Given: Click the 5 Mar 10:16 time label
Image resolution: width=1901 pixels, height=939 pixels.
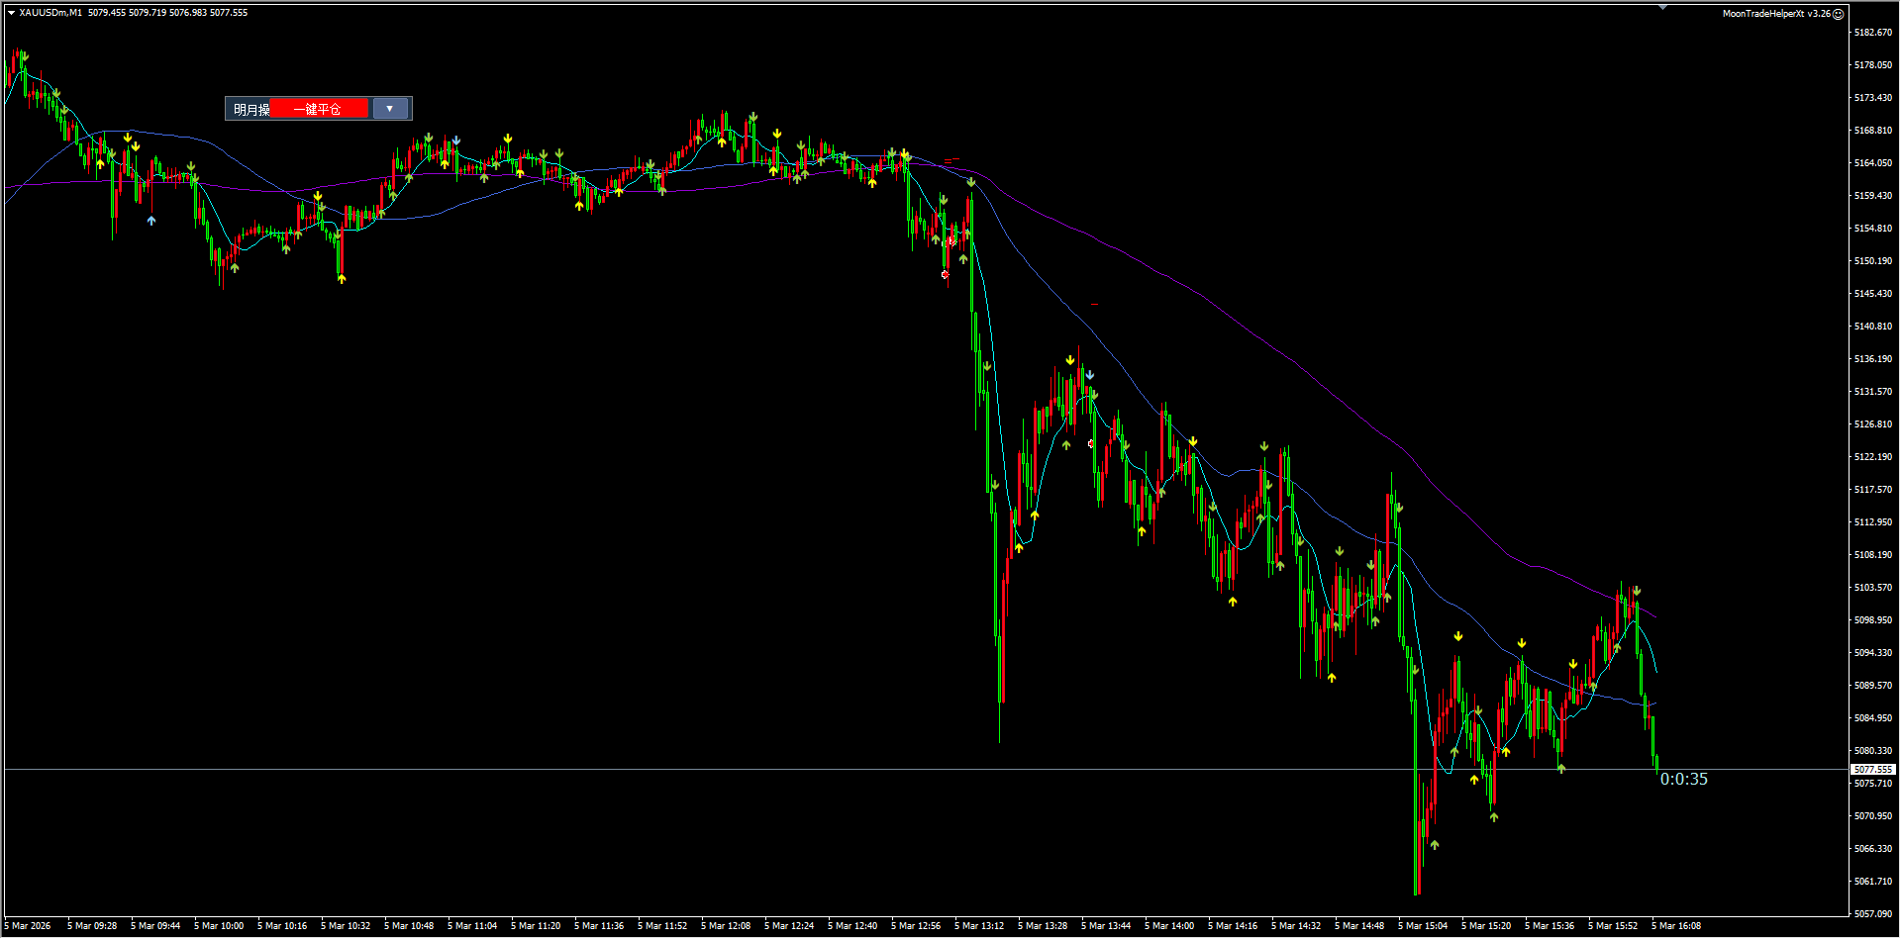Looking at the screenshot, I should [282, 926].
